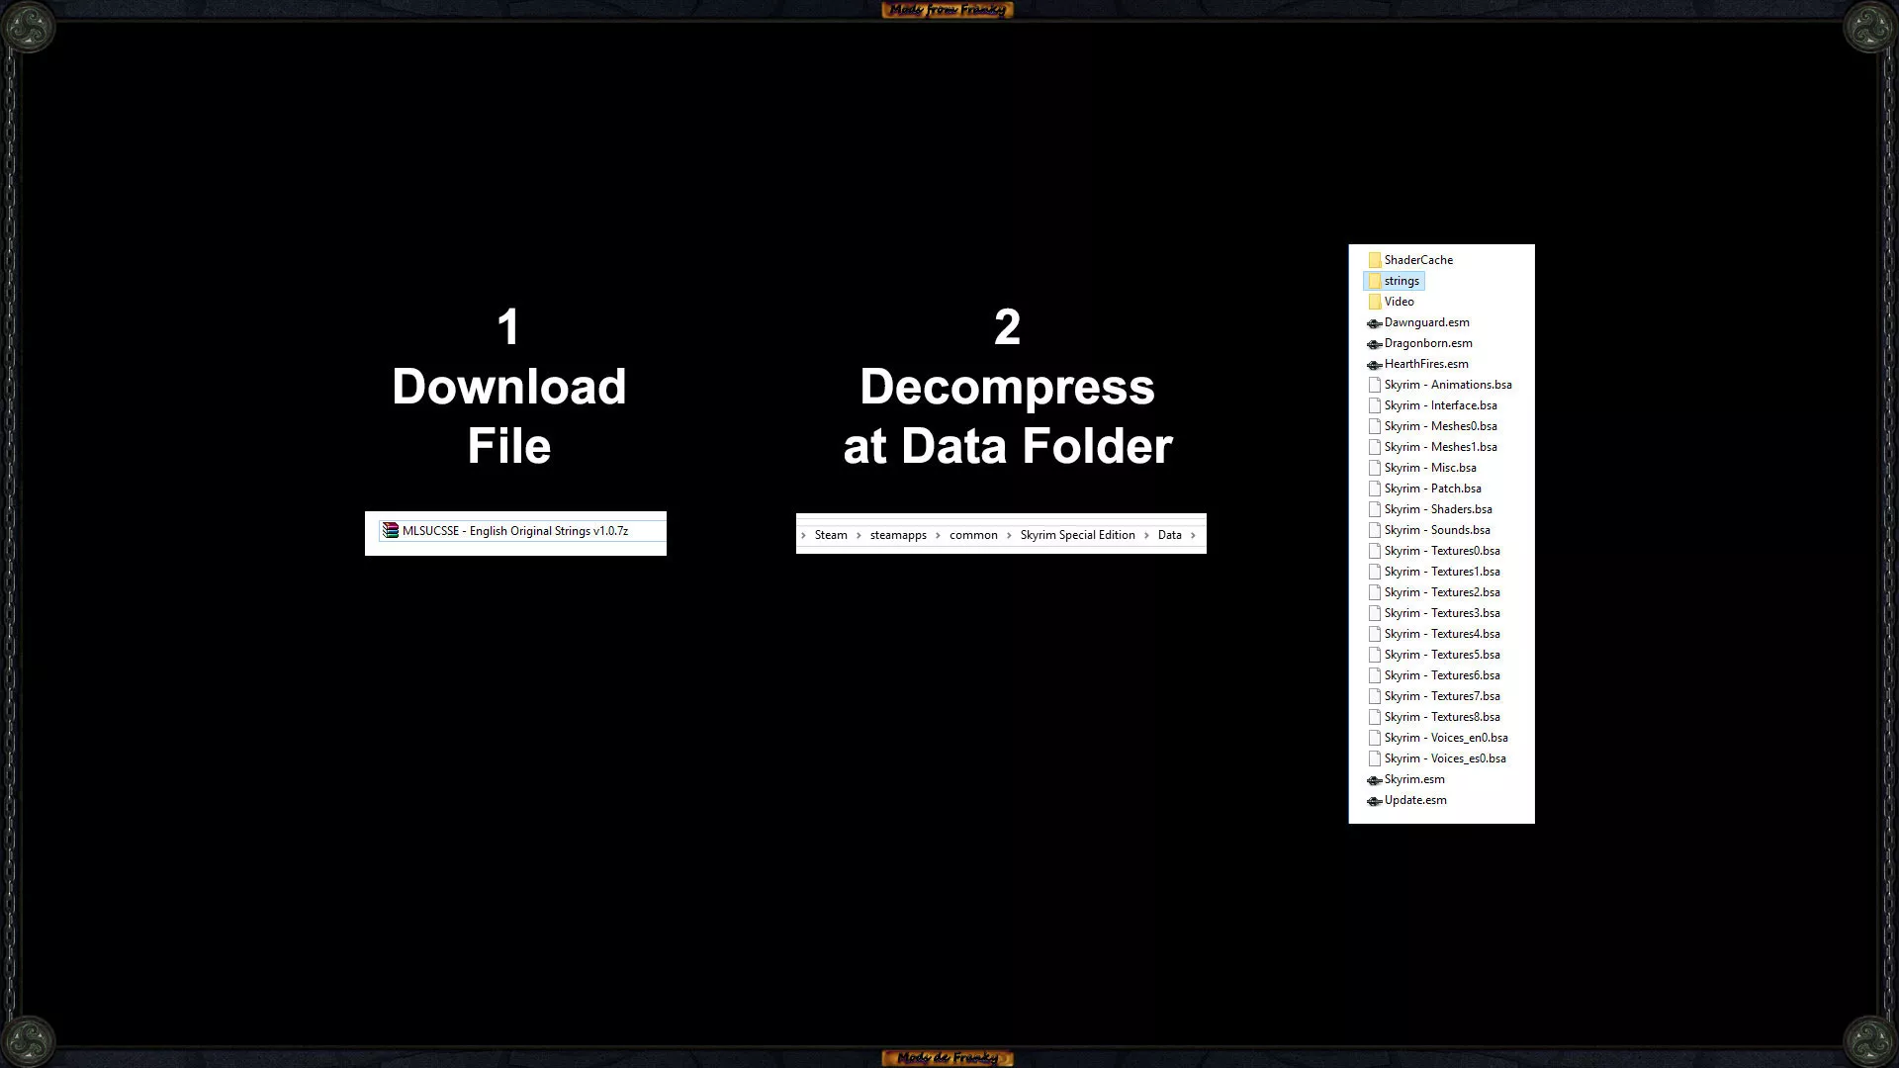Click the Skyrim - Textures1.bsa file icon
Viewport: 1899px width, 1068px height.
coord(1375,572)
